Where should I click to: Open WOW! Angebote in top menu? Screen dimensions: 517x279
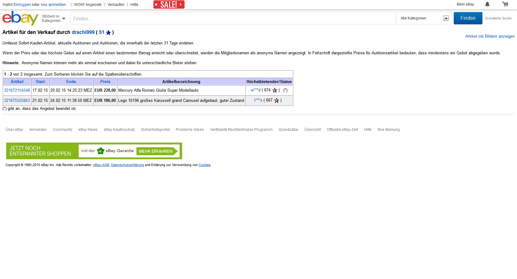[88, 5]
